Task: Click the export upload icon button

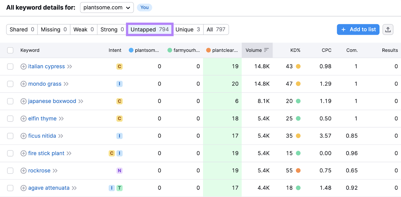Action: click(388, 29)
